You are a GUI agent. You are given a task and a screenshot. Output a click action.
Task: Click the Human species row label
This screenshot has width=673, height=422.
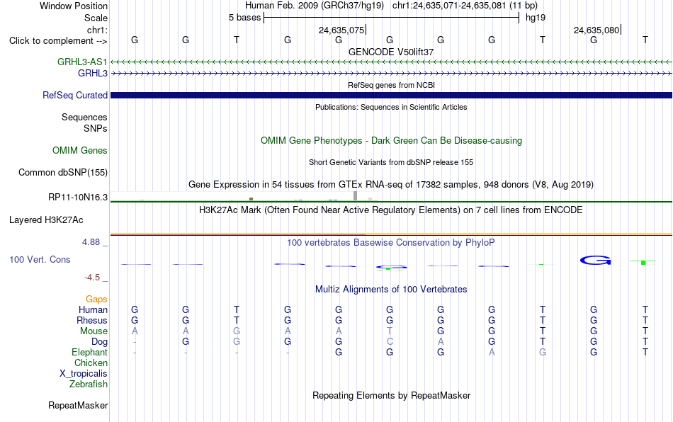click(93, 309)
